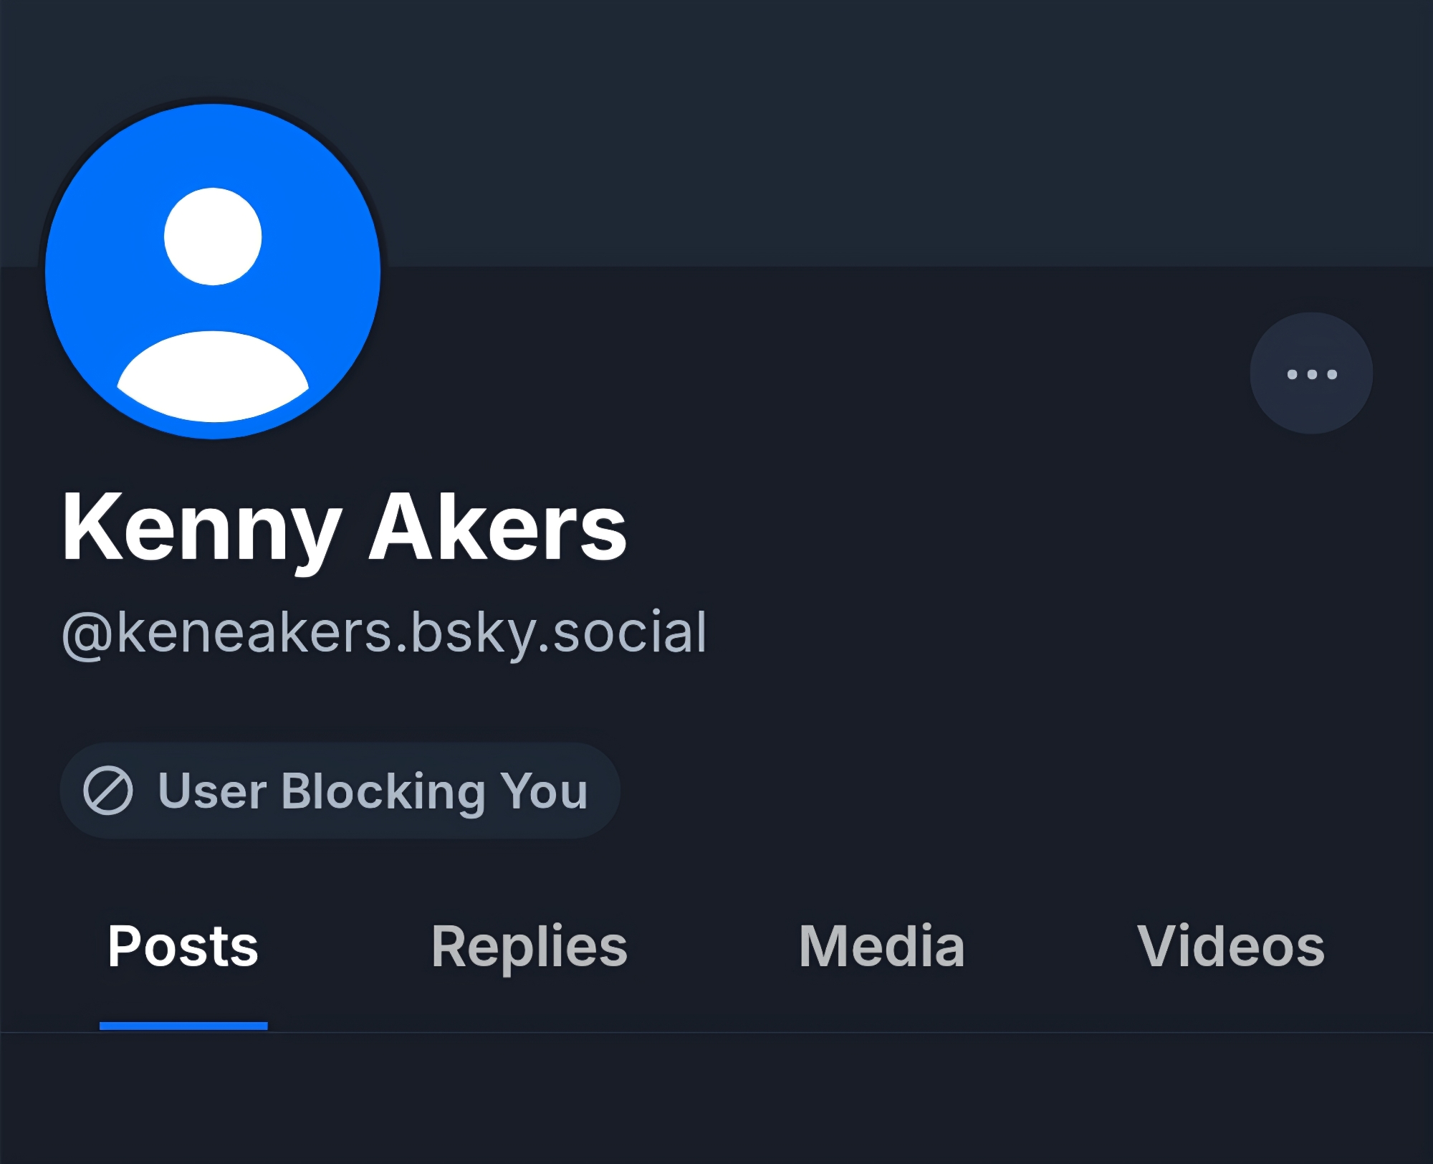Open the Replies tab
1433x1164 pixels.
coord(529,946)
